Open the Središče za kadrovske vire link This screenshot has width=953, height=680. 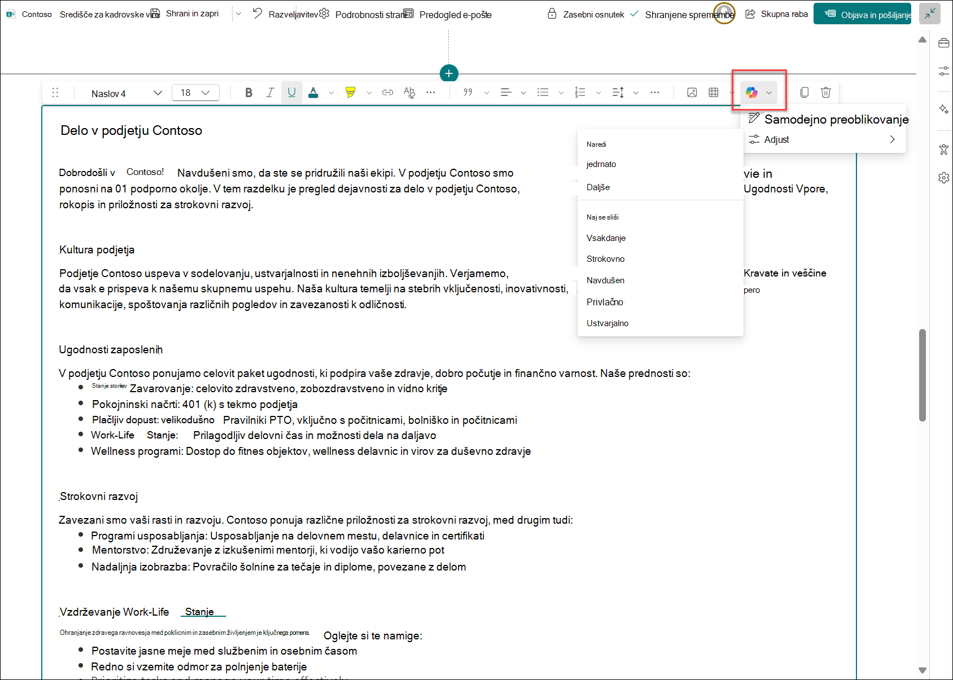[110, 14]
